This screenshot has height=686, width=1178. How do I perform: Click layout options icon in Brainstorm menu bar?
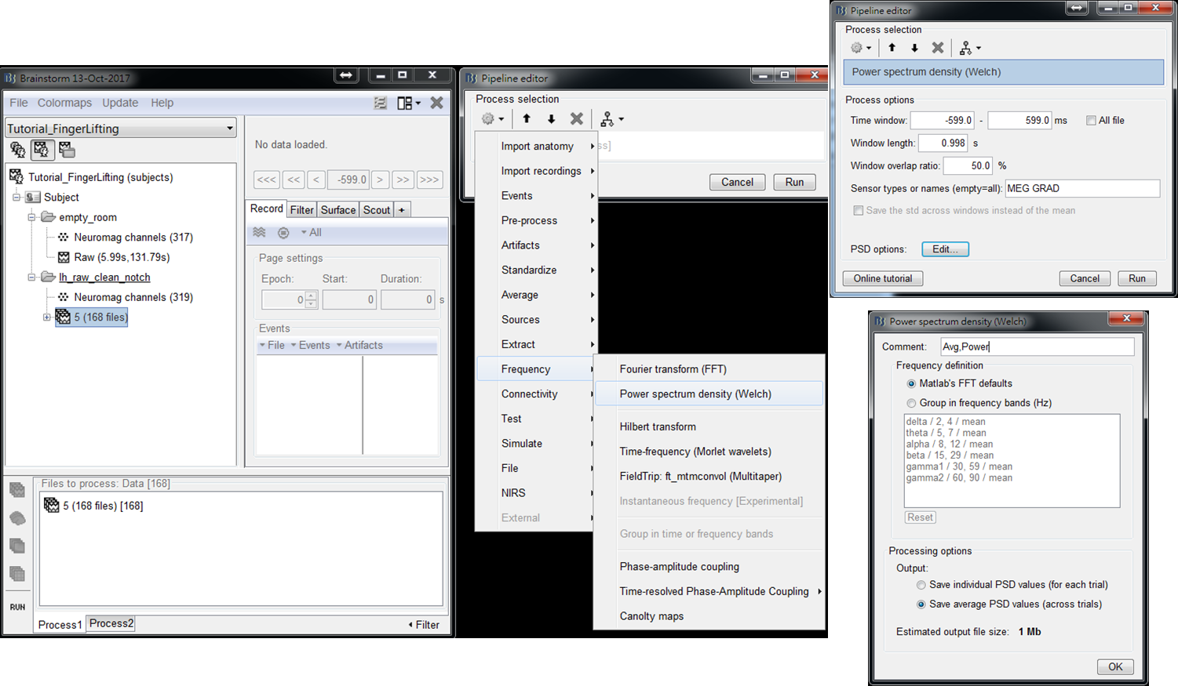point(408,103)
